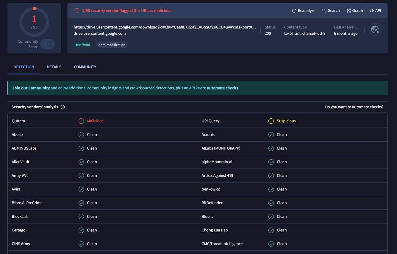Open the DETAILS tab

pyautogui.click(x=54, y=67)
